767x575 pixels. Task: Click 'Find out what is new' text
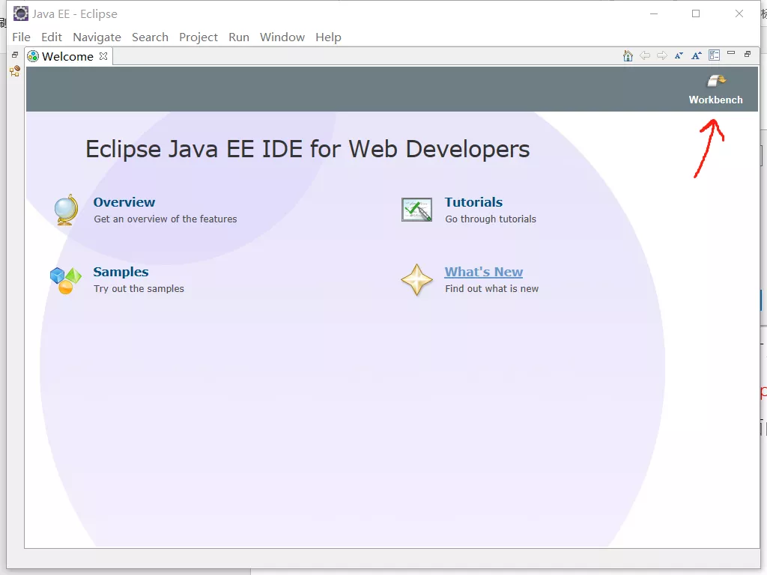[491, 288]
